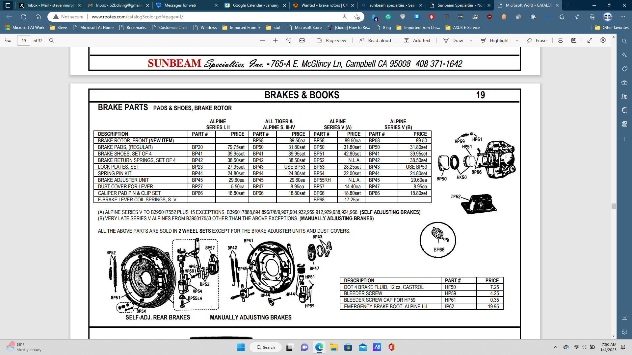Image resolution: width=632 pixels, height=355 pixels.
Task: Open the weather widget
Action: [x=24, y=347]
